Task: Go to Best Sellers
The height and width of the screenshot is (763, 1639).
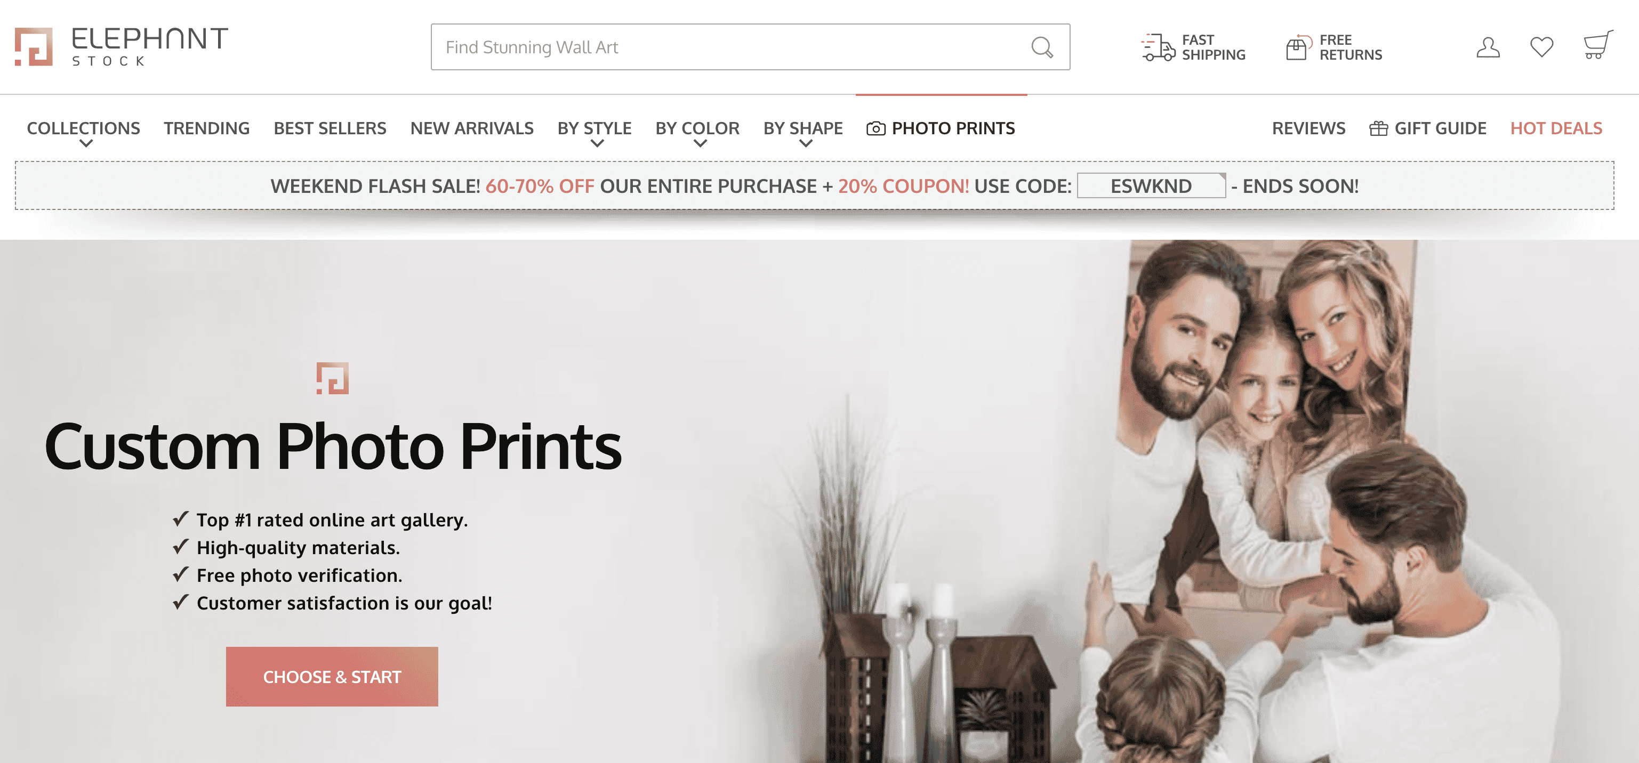Action: (x=330, y=128)
